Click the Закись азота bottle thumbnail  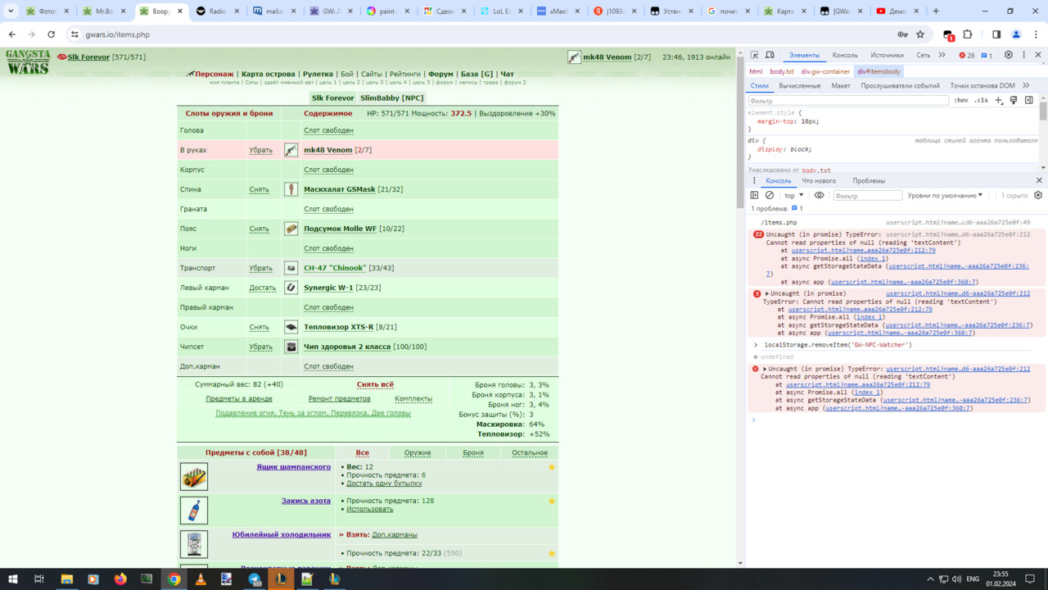[194, 511]
